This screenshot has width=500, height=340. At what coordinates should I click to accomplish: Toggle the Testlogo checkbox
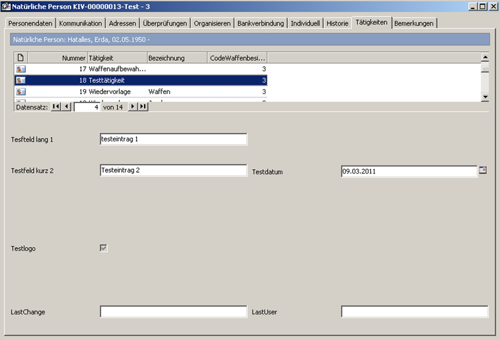coord(104,248)
